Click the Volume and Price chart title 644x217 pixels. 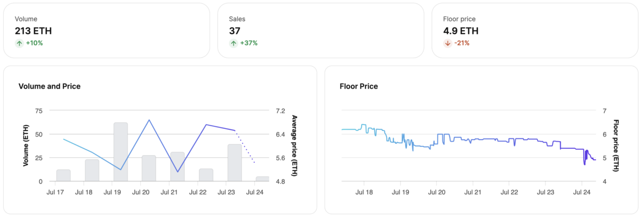49,86
